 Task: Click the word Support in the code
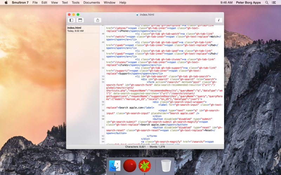(124, 73)
